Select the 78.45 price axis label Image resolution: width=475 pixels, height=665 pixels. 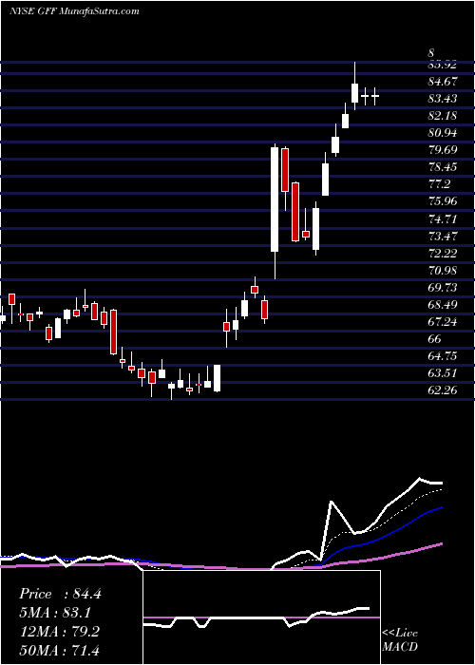tap(443, 167)
